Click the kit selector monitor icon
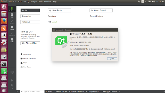Viewport: 165px width, 93px height. (12, 72)
